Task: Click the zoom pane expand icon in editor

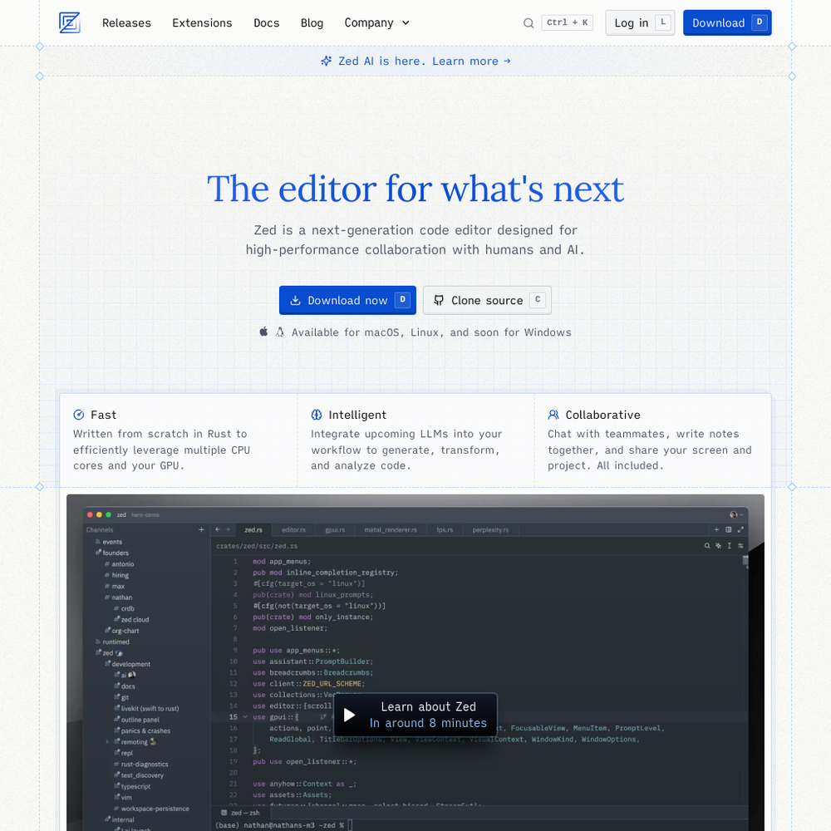Action: pos(740,529)
